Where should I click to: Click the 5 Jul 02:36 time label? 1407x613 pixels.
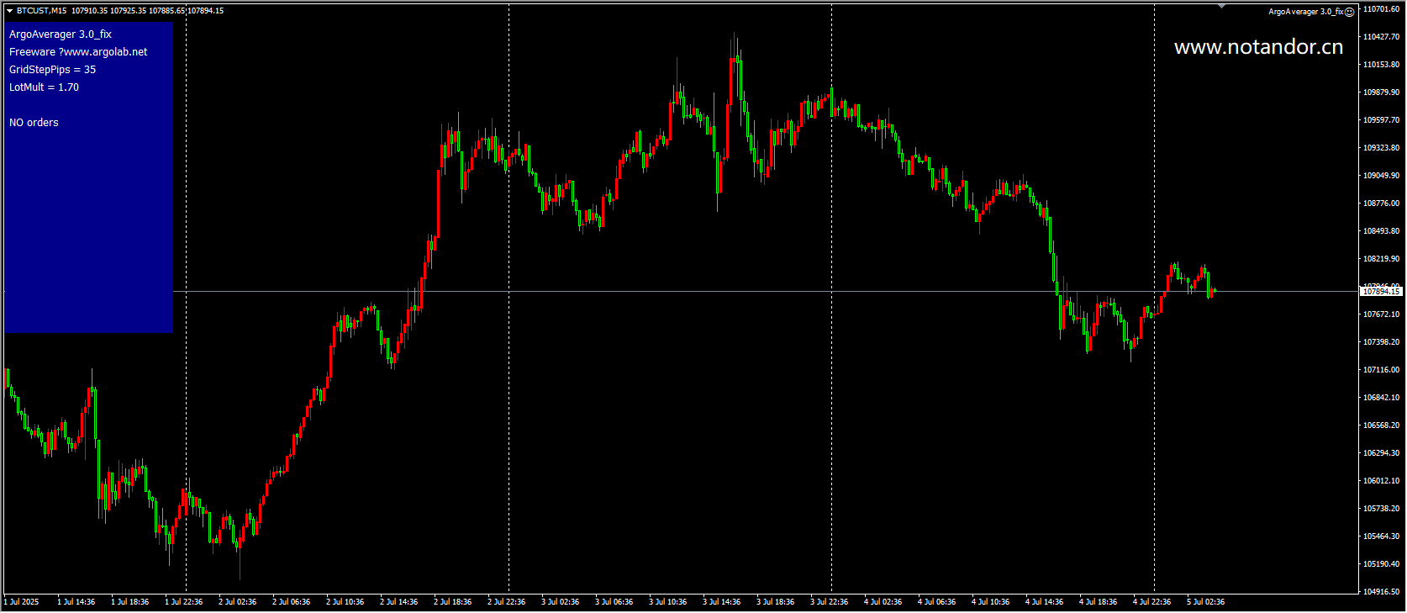1205,602
